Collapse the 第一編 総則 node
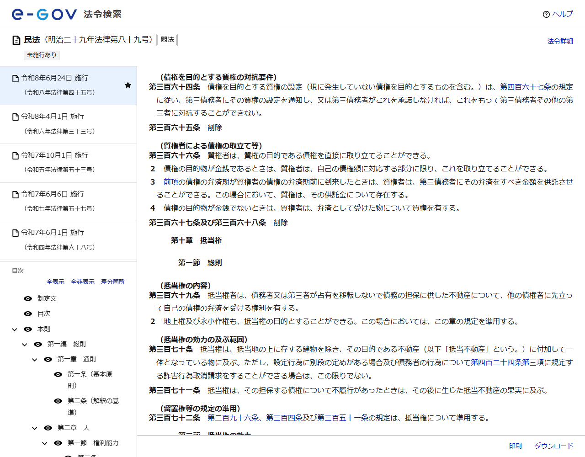 click(x=25, y=345)
